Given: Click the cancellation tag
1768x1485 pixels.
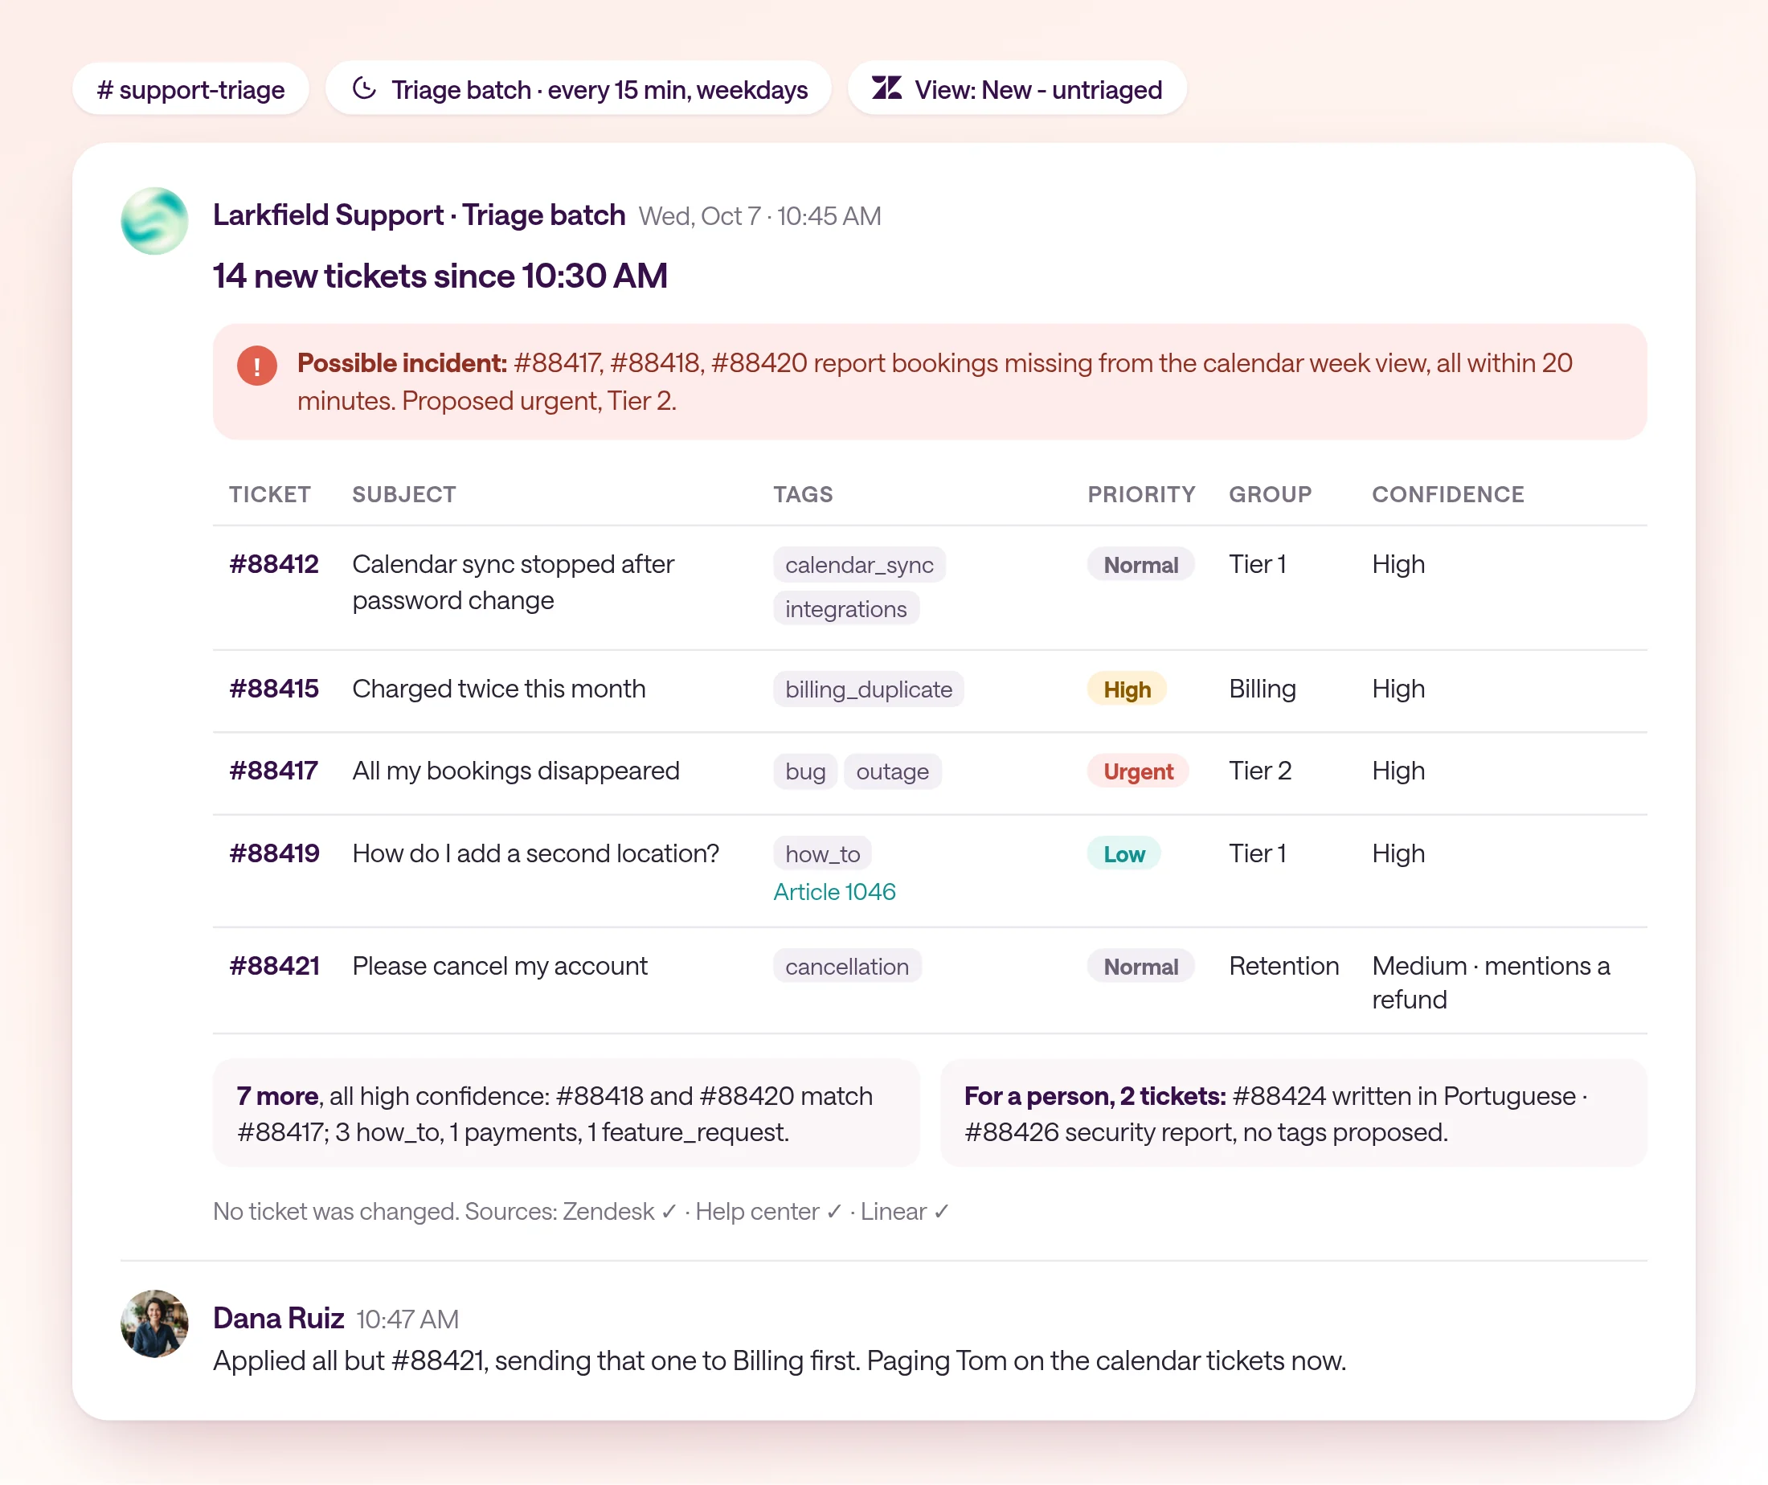Looking at the screenshot, I should pyautogui.click(x=847, y=967).
